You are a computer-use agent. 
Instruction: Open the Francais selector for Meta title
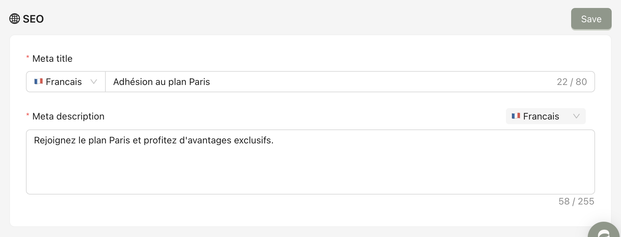(64, 82)
